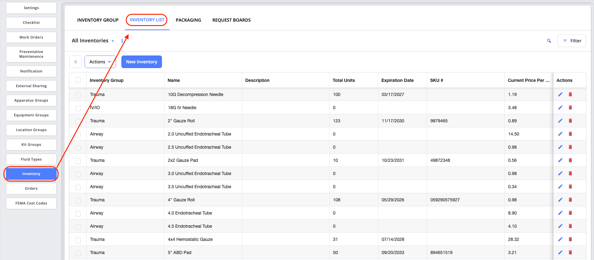Edit the 10G Decompression Needle row
The height and width of the screenshot is (260, 594).
[x=560, y=94]
